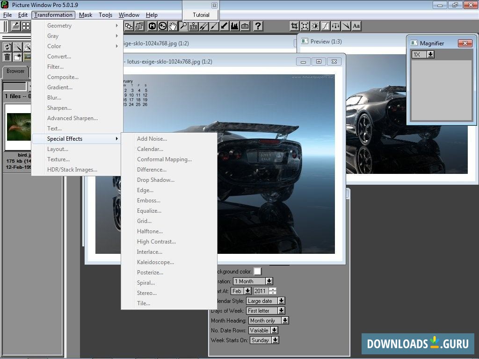The image size is (479, 359).
Task: Open the Month Heading dropdown
Action: pyautogui.click(x=285, y=321)
